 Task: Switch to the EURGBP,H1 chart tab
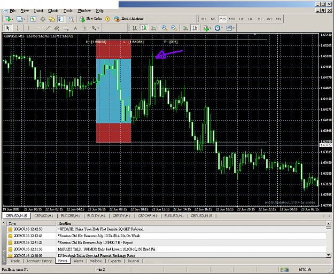[71, 216]
